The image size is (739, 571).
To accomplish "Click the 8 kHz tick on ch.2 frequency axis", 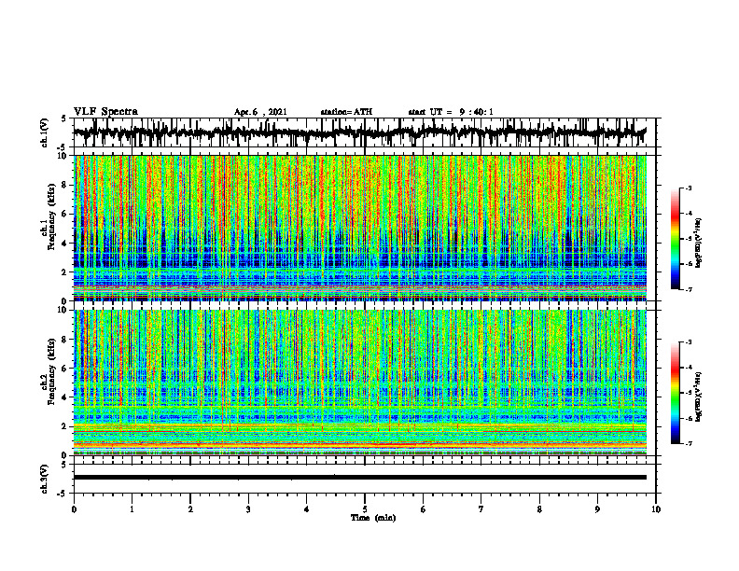I will pos(64,340).
